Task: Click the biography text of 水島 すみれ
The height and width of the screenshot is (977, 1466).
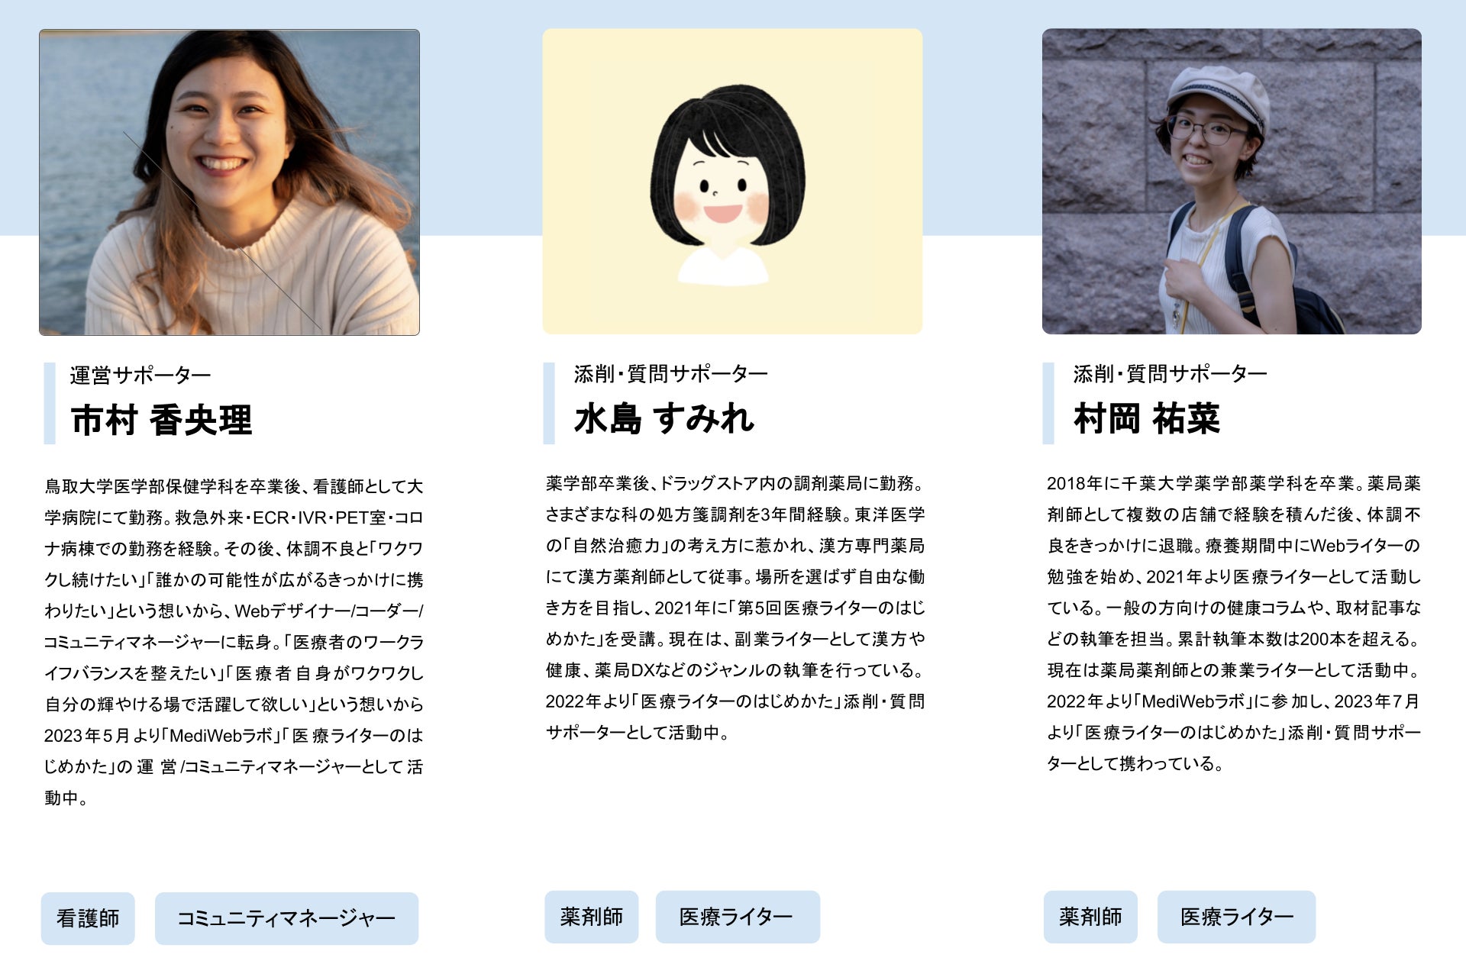Action: point(735,608)
